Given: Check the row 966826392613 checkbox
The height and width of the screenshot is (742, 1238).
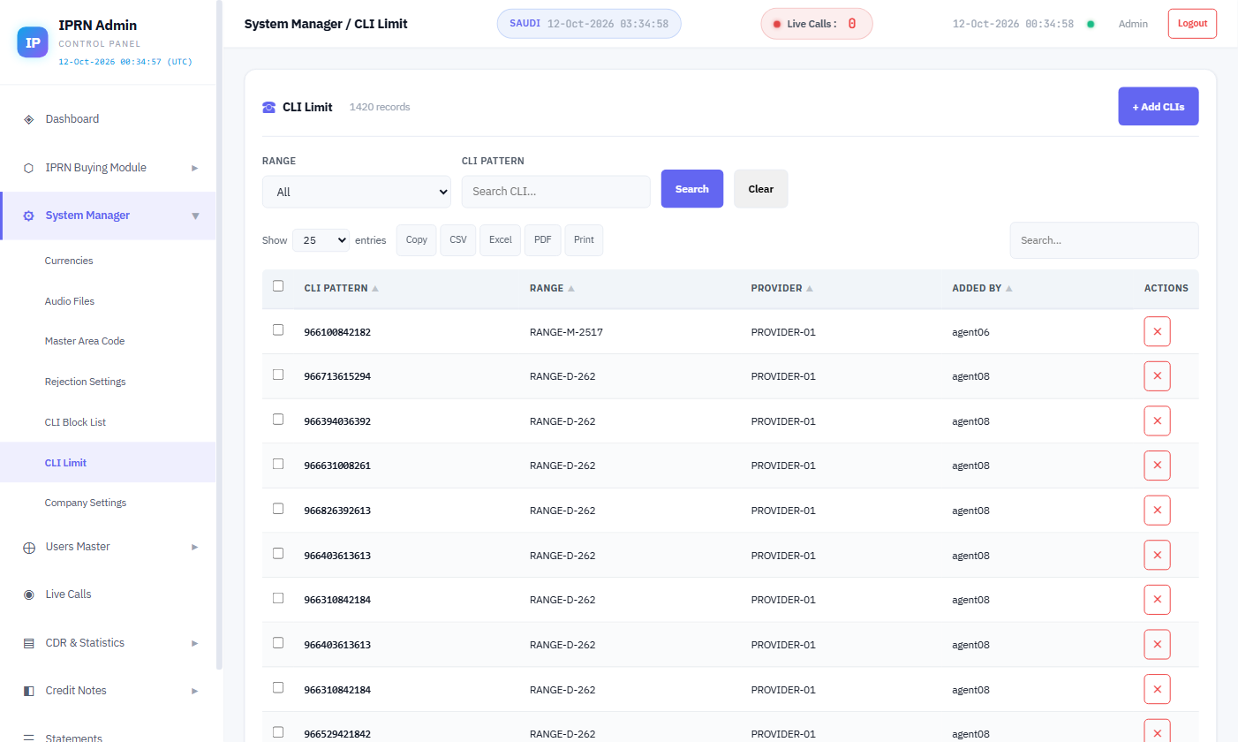Looking at the screenshot, I should coord(278,509).
